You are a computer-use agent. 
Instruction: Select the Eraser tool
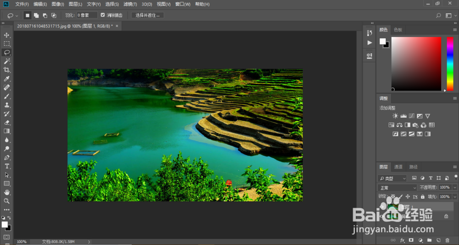[x=6, y=122]
